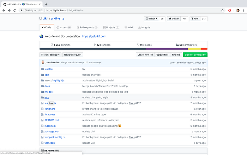
Task: Open a new browser tab
Action: pos(46,4)
